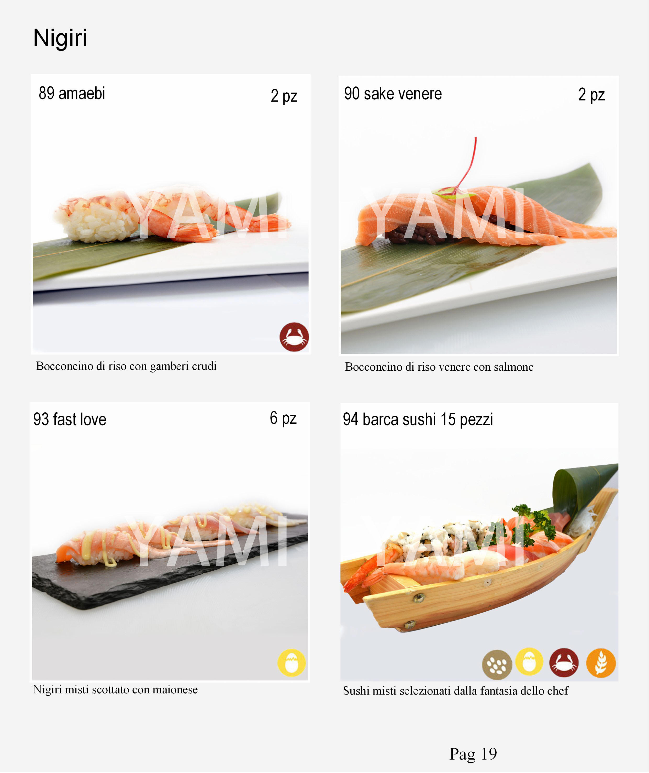The height and width of the screenshot is (773, 649).
Task: Click the '93 fast love' item title
Action: (70, 419)
